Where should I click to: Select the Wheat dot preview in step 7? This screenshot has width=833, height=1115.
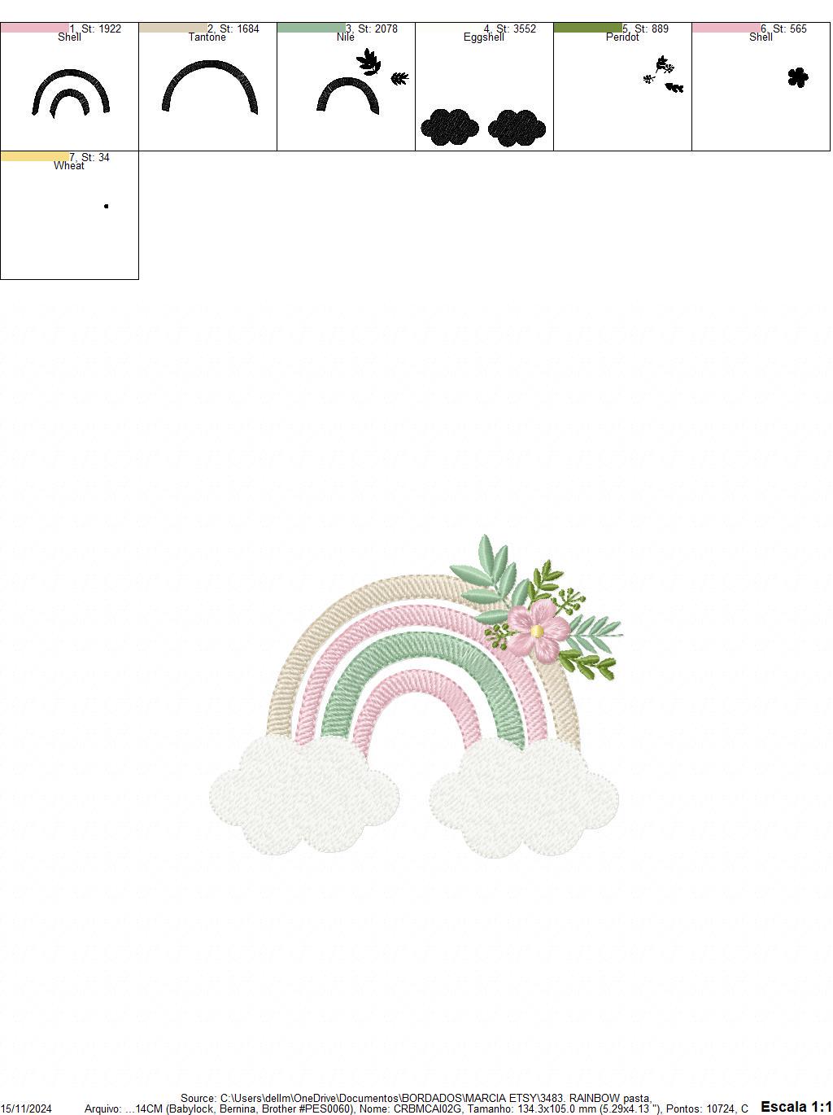106,206
